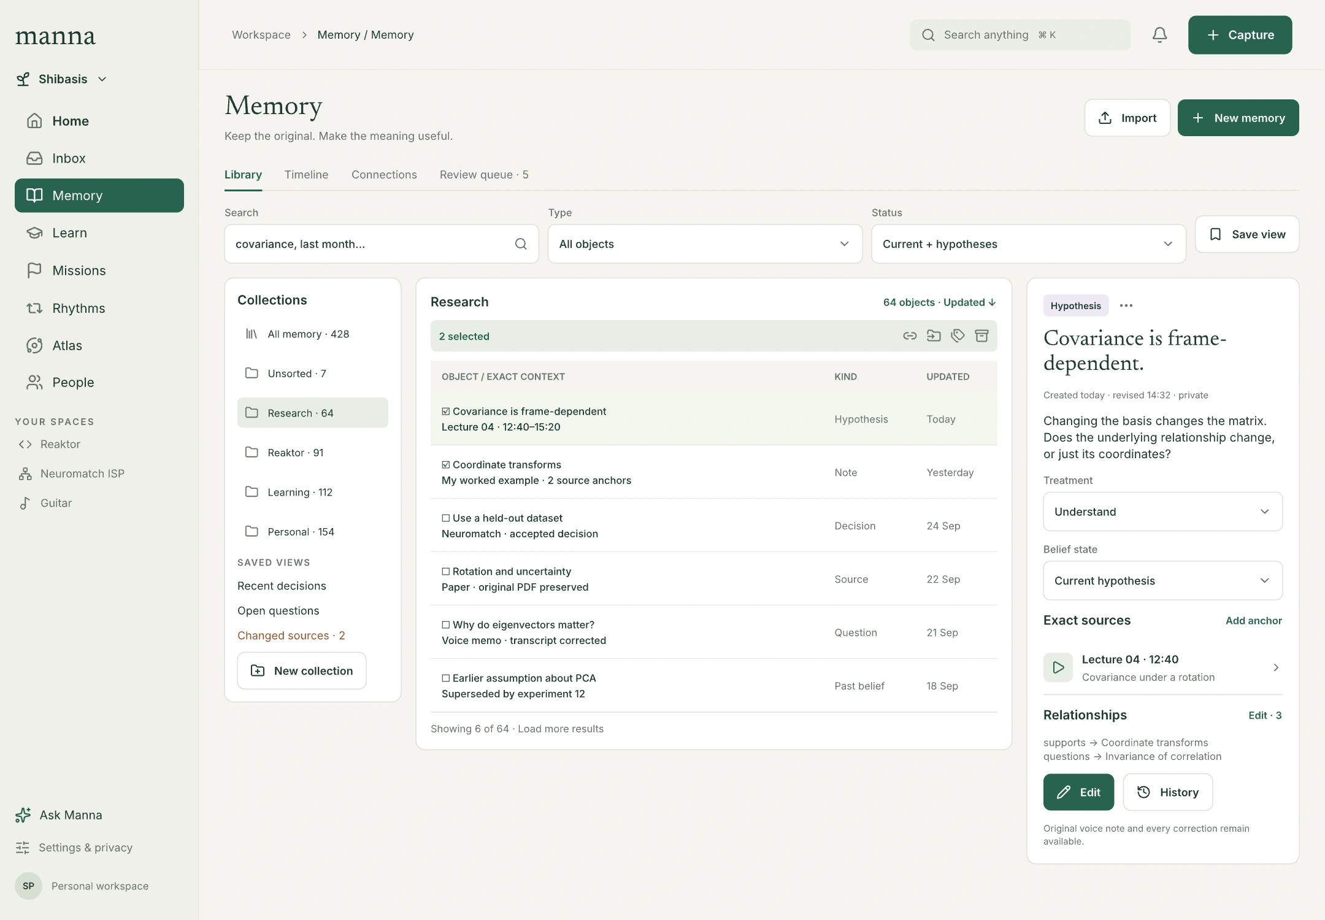Screen dimensions: 1325x920
Task: Open Atlas in the sidebar
Action: [x=99, y=345]
